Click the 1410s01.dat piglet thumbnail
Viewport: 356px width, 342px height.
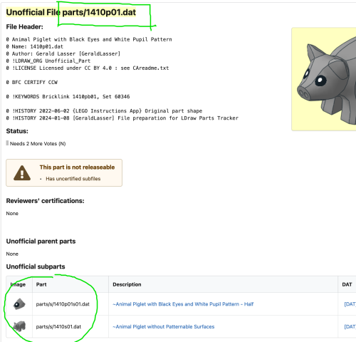click(19, 326)
